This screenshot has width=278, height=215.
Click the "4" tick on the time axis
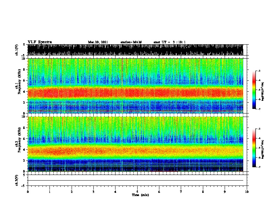pyautogui.click(x=115, y=192)
